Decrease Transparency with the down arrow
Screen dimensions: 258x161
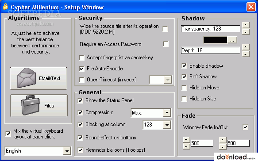[246, 32]
